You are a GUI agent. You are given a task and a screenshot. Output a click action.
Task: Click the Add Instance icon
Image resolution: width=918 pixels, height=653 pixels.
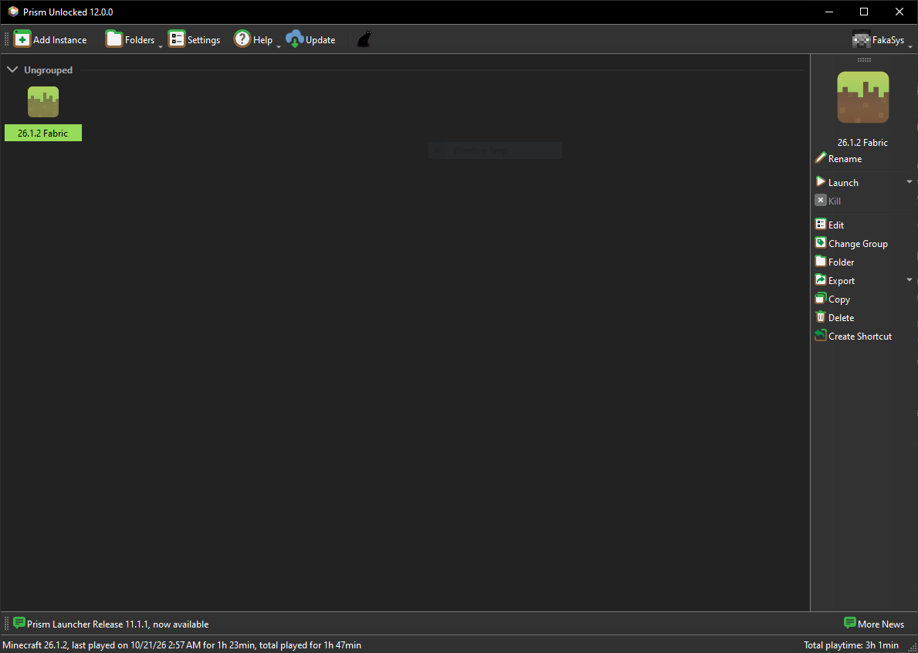[x=22, y=39]
